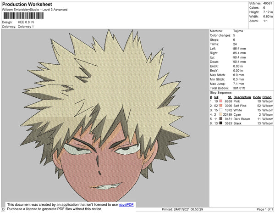Select the Soft Pink color swatch in row 2
The image size is (275, 213).
[221, 106]
